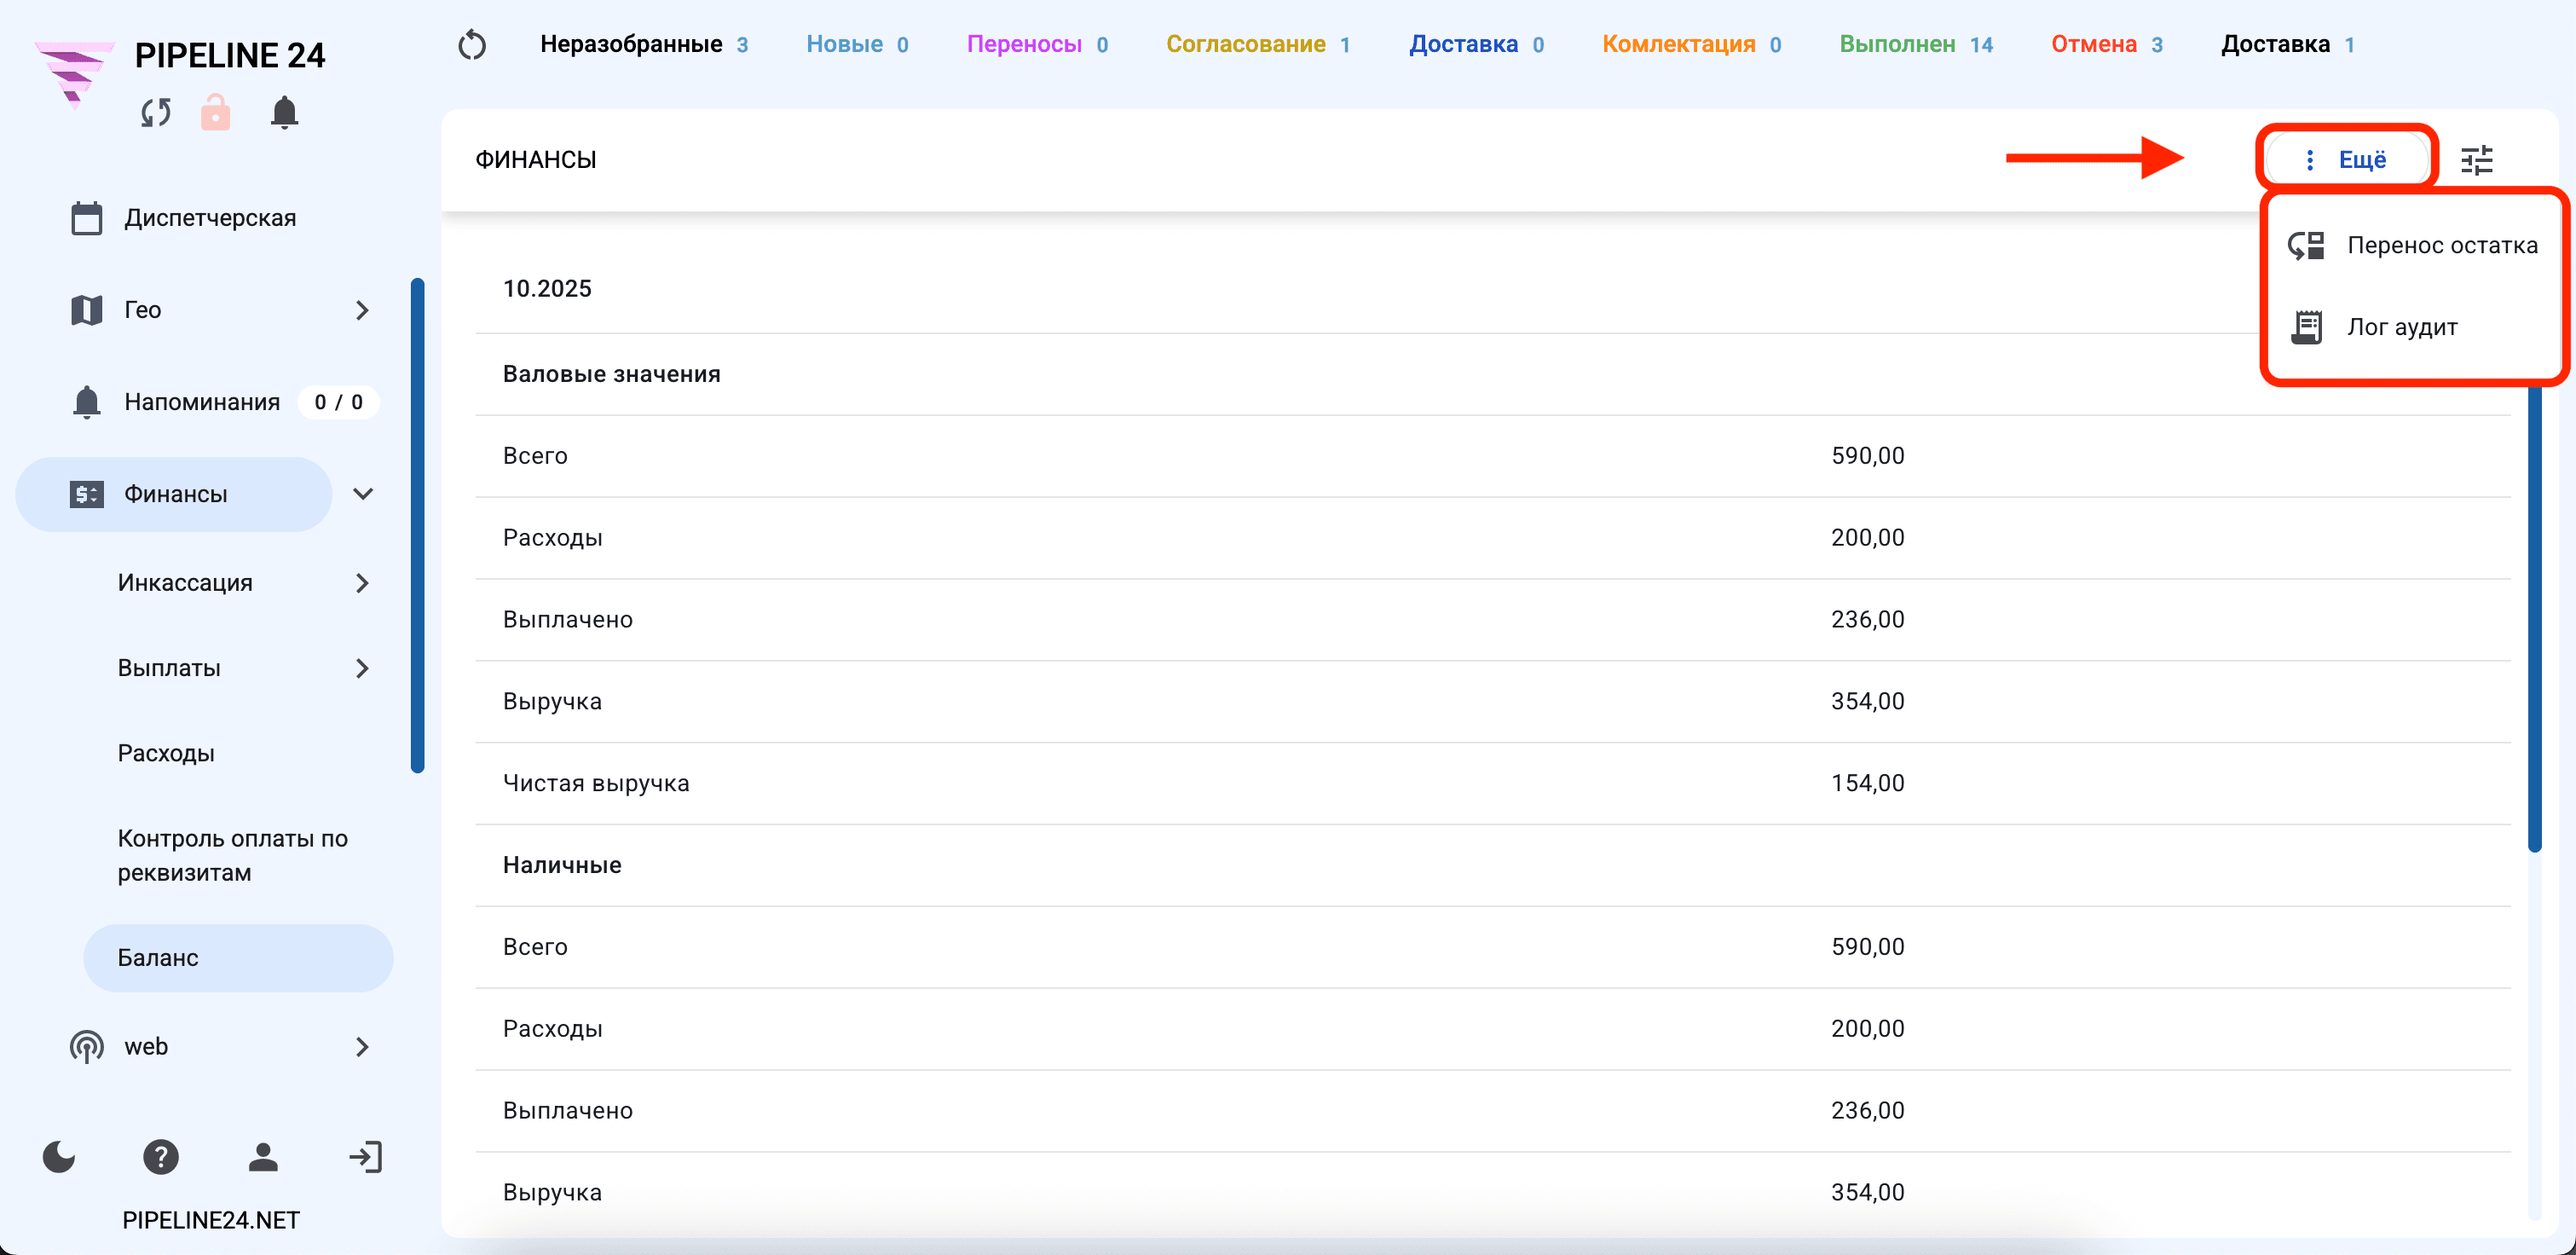This screenshot has width=2576, height=1255.
Task: Open the help question mark icon
Action: click(x=161, y=1157)
